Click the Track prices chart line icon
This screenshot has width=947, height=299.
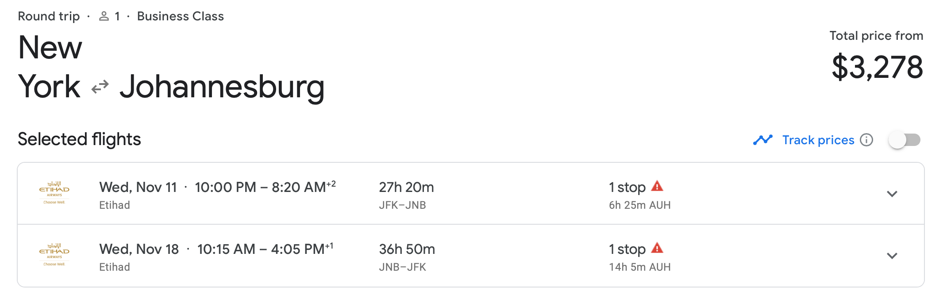click(762, 139)
